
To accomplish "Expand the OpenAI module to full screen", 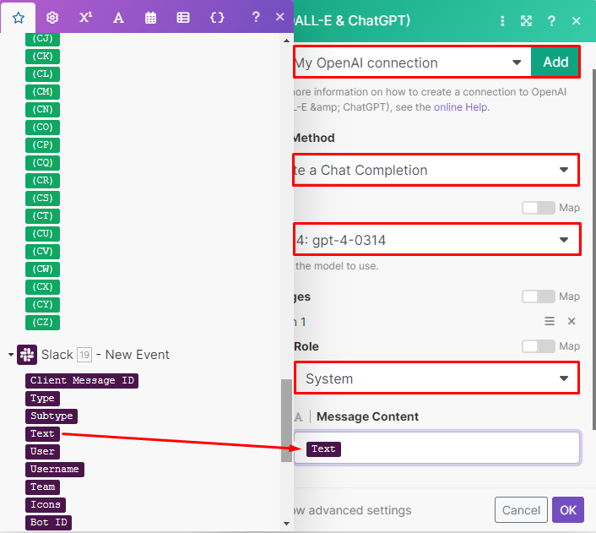I will [x=526, y=21].
